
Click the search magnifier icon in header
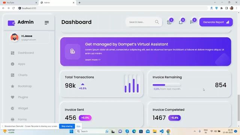(157, 22)
